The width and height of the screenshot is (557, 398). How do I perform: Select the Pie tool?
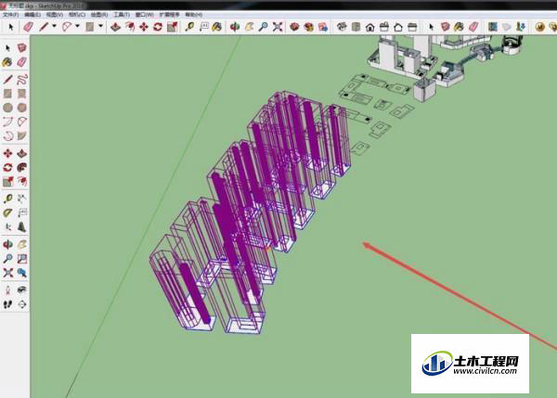click(22, 136)
